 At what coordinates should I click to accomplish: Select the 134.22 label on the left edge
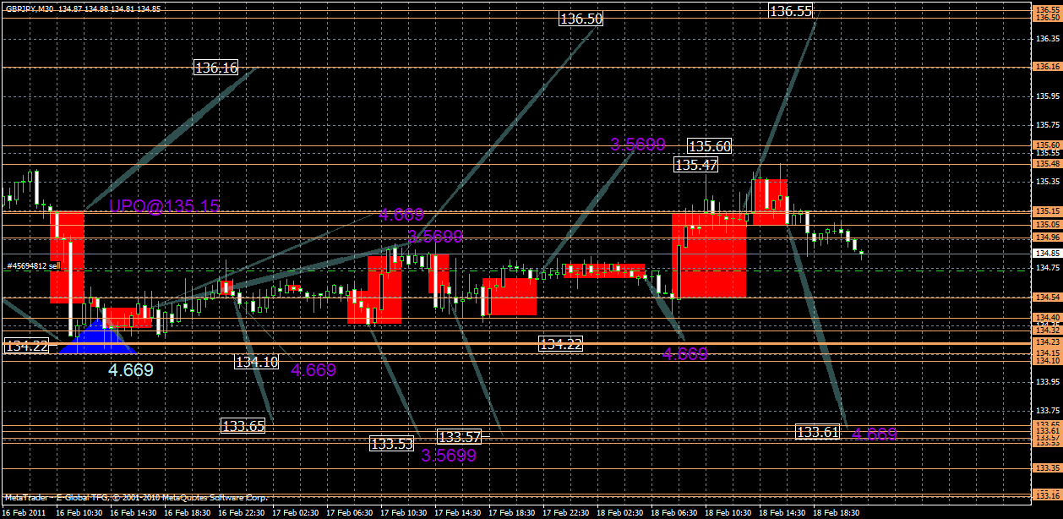(x=26, y=344)
